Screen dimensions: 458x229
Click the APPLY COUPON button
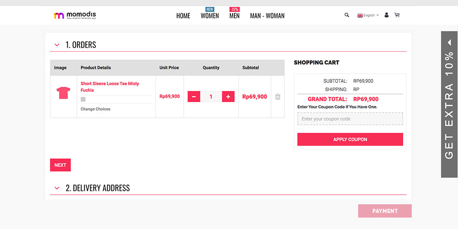(x=350, y=139)
